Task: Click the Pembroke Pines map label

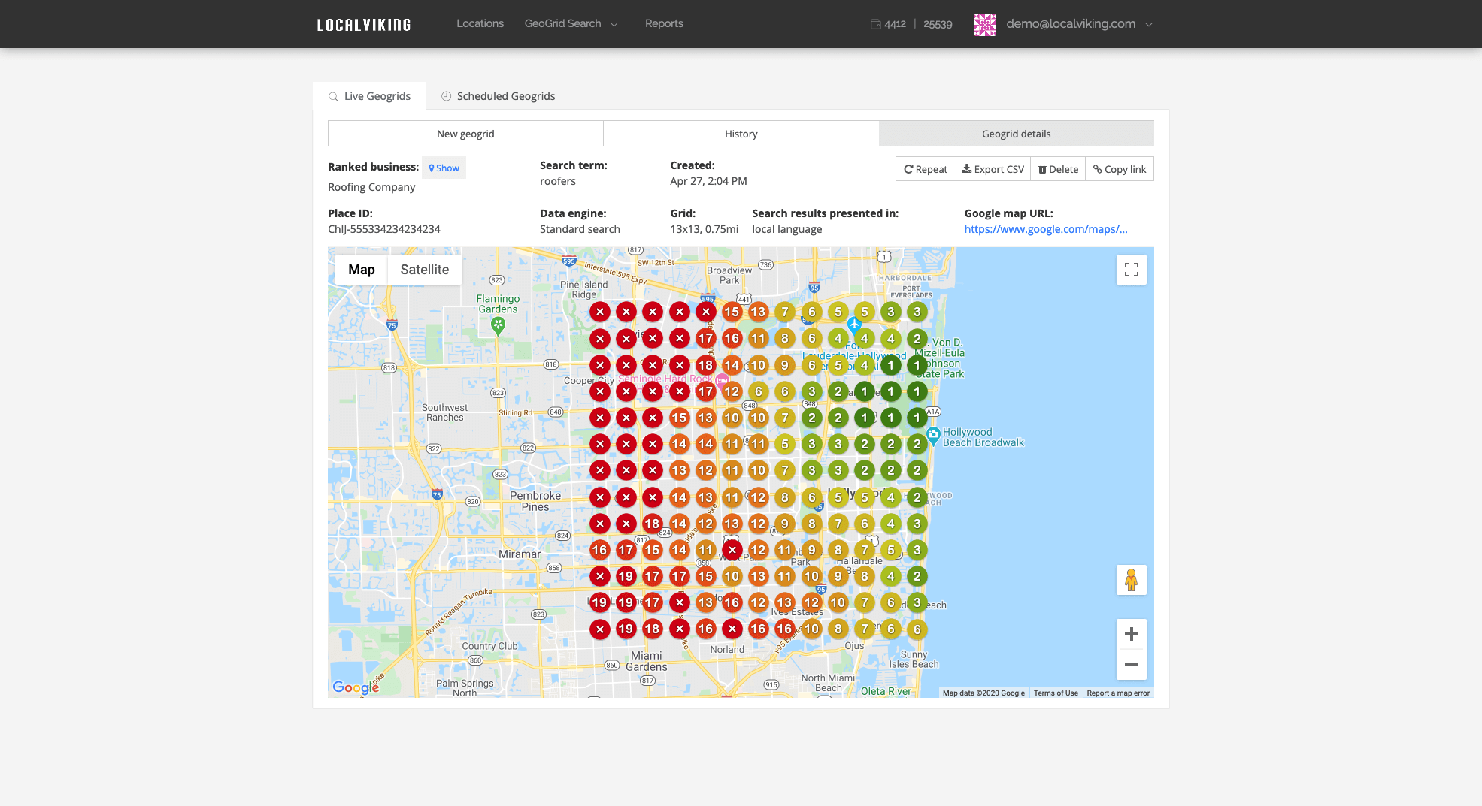Action: click(x=535, y=501)
